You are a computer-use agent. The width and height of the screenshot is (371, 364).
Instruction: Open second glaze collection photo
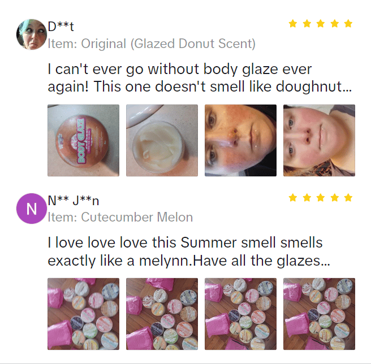(162, 314)
